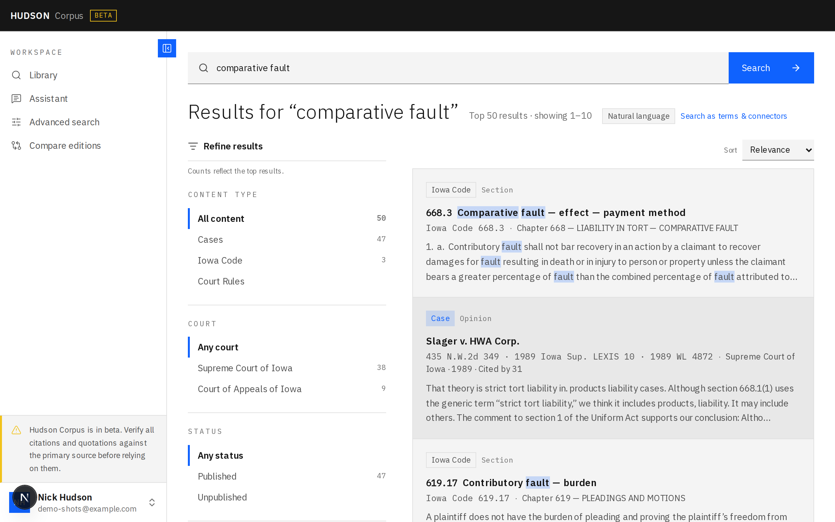
Task: Click Iowa Code tag on 668.3 result
Action: 451,190
